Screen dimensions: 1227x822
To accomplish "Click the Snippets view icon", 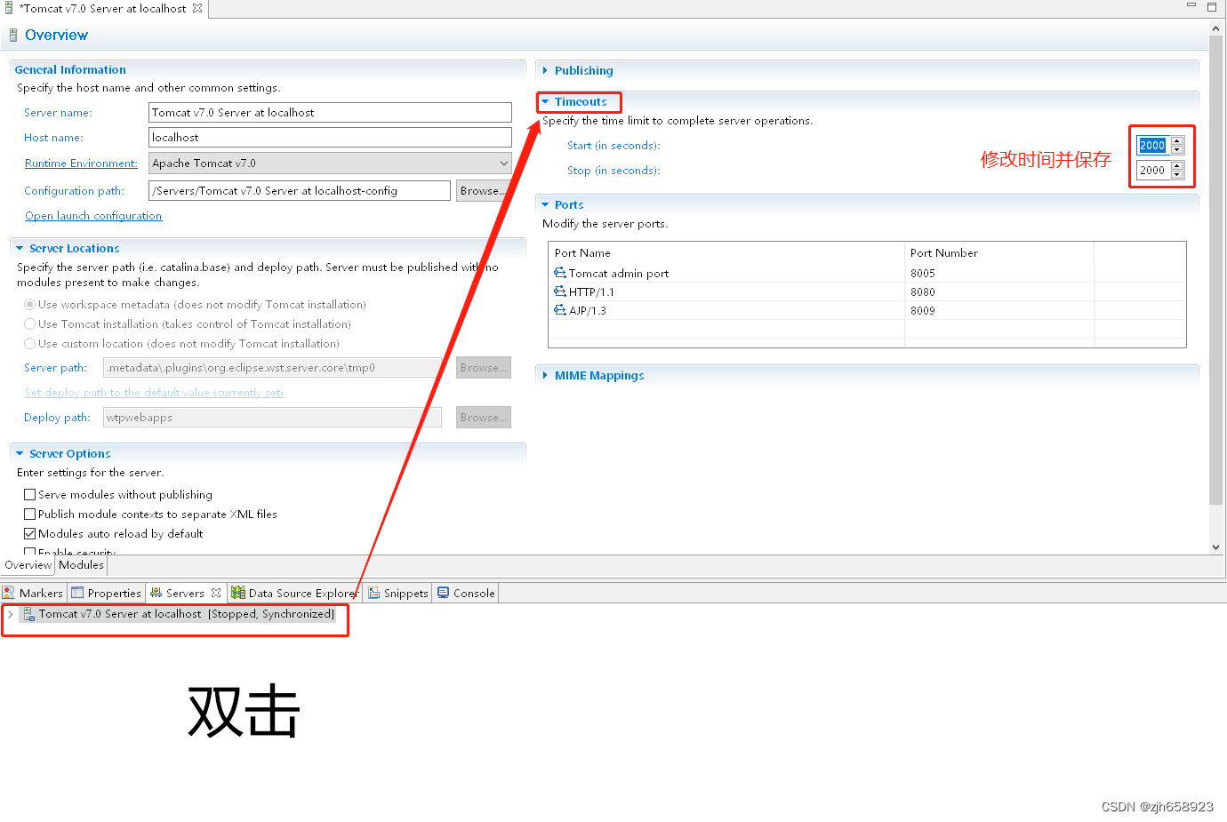I will point(374,593).
